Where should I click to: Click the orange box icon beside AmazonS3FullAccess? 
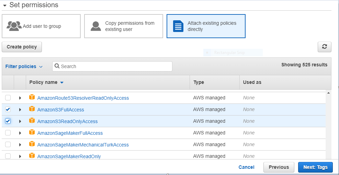click(x=32, y=109)
